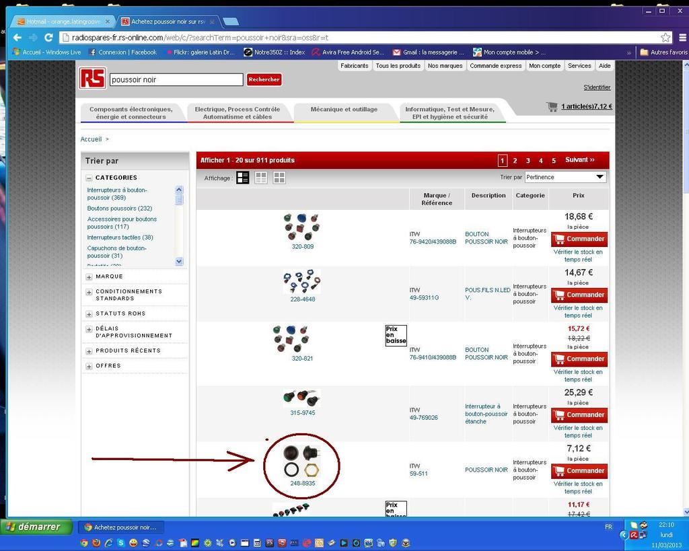
Task: Launch Internet Explorer from the quick launch bar
Action: tap(108, 543)
